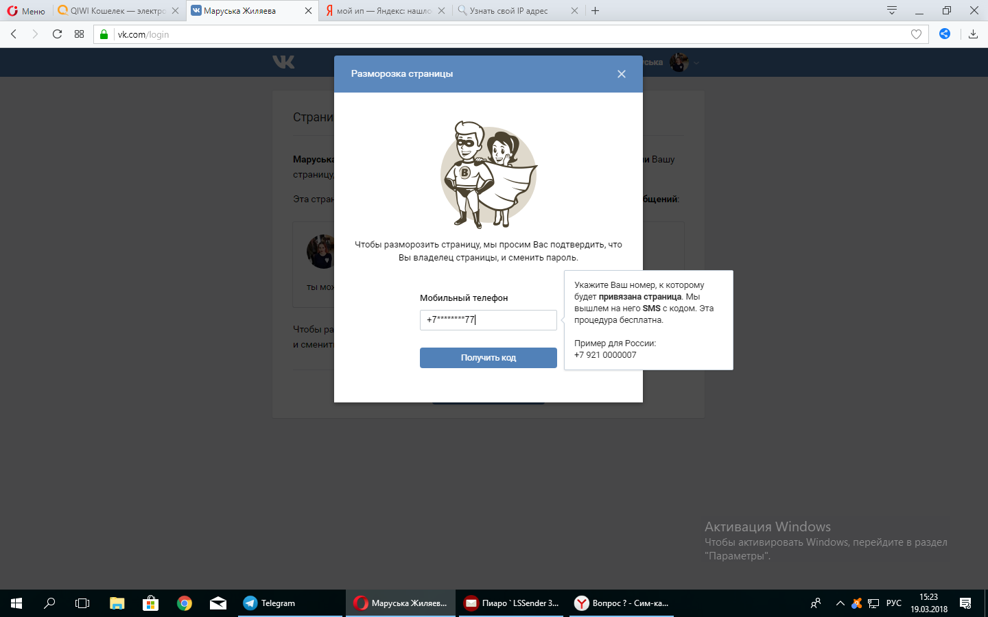This screenshot has height=617, width=988.
Task: Click the green padlock security icon
Action: tap(104, 34)
